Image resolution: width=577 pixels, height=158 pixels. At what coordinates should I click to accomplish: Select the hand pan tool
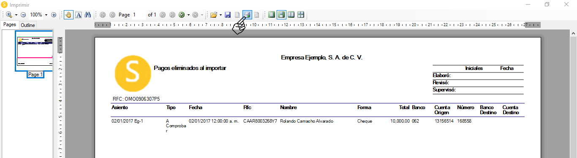69,15
